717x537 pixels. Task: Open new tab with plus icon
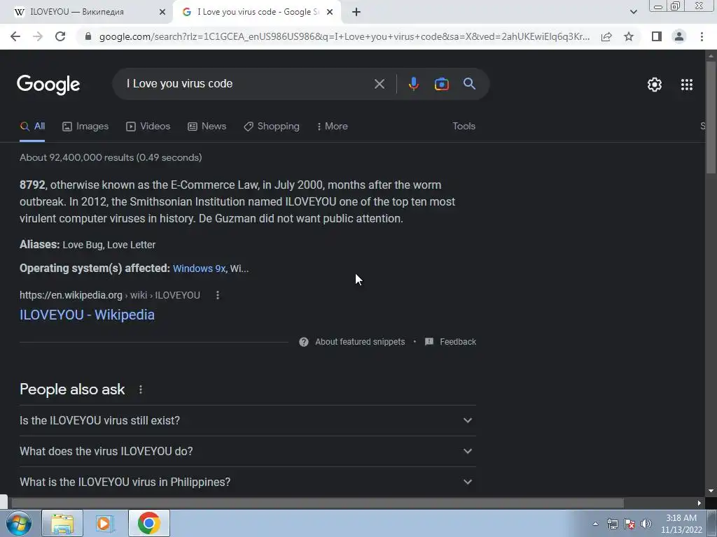[x=356, y=12]
